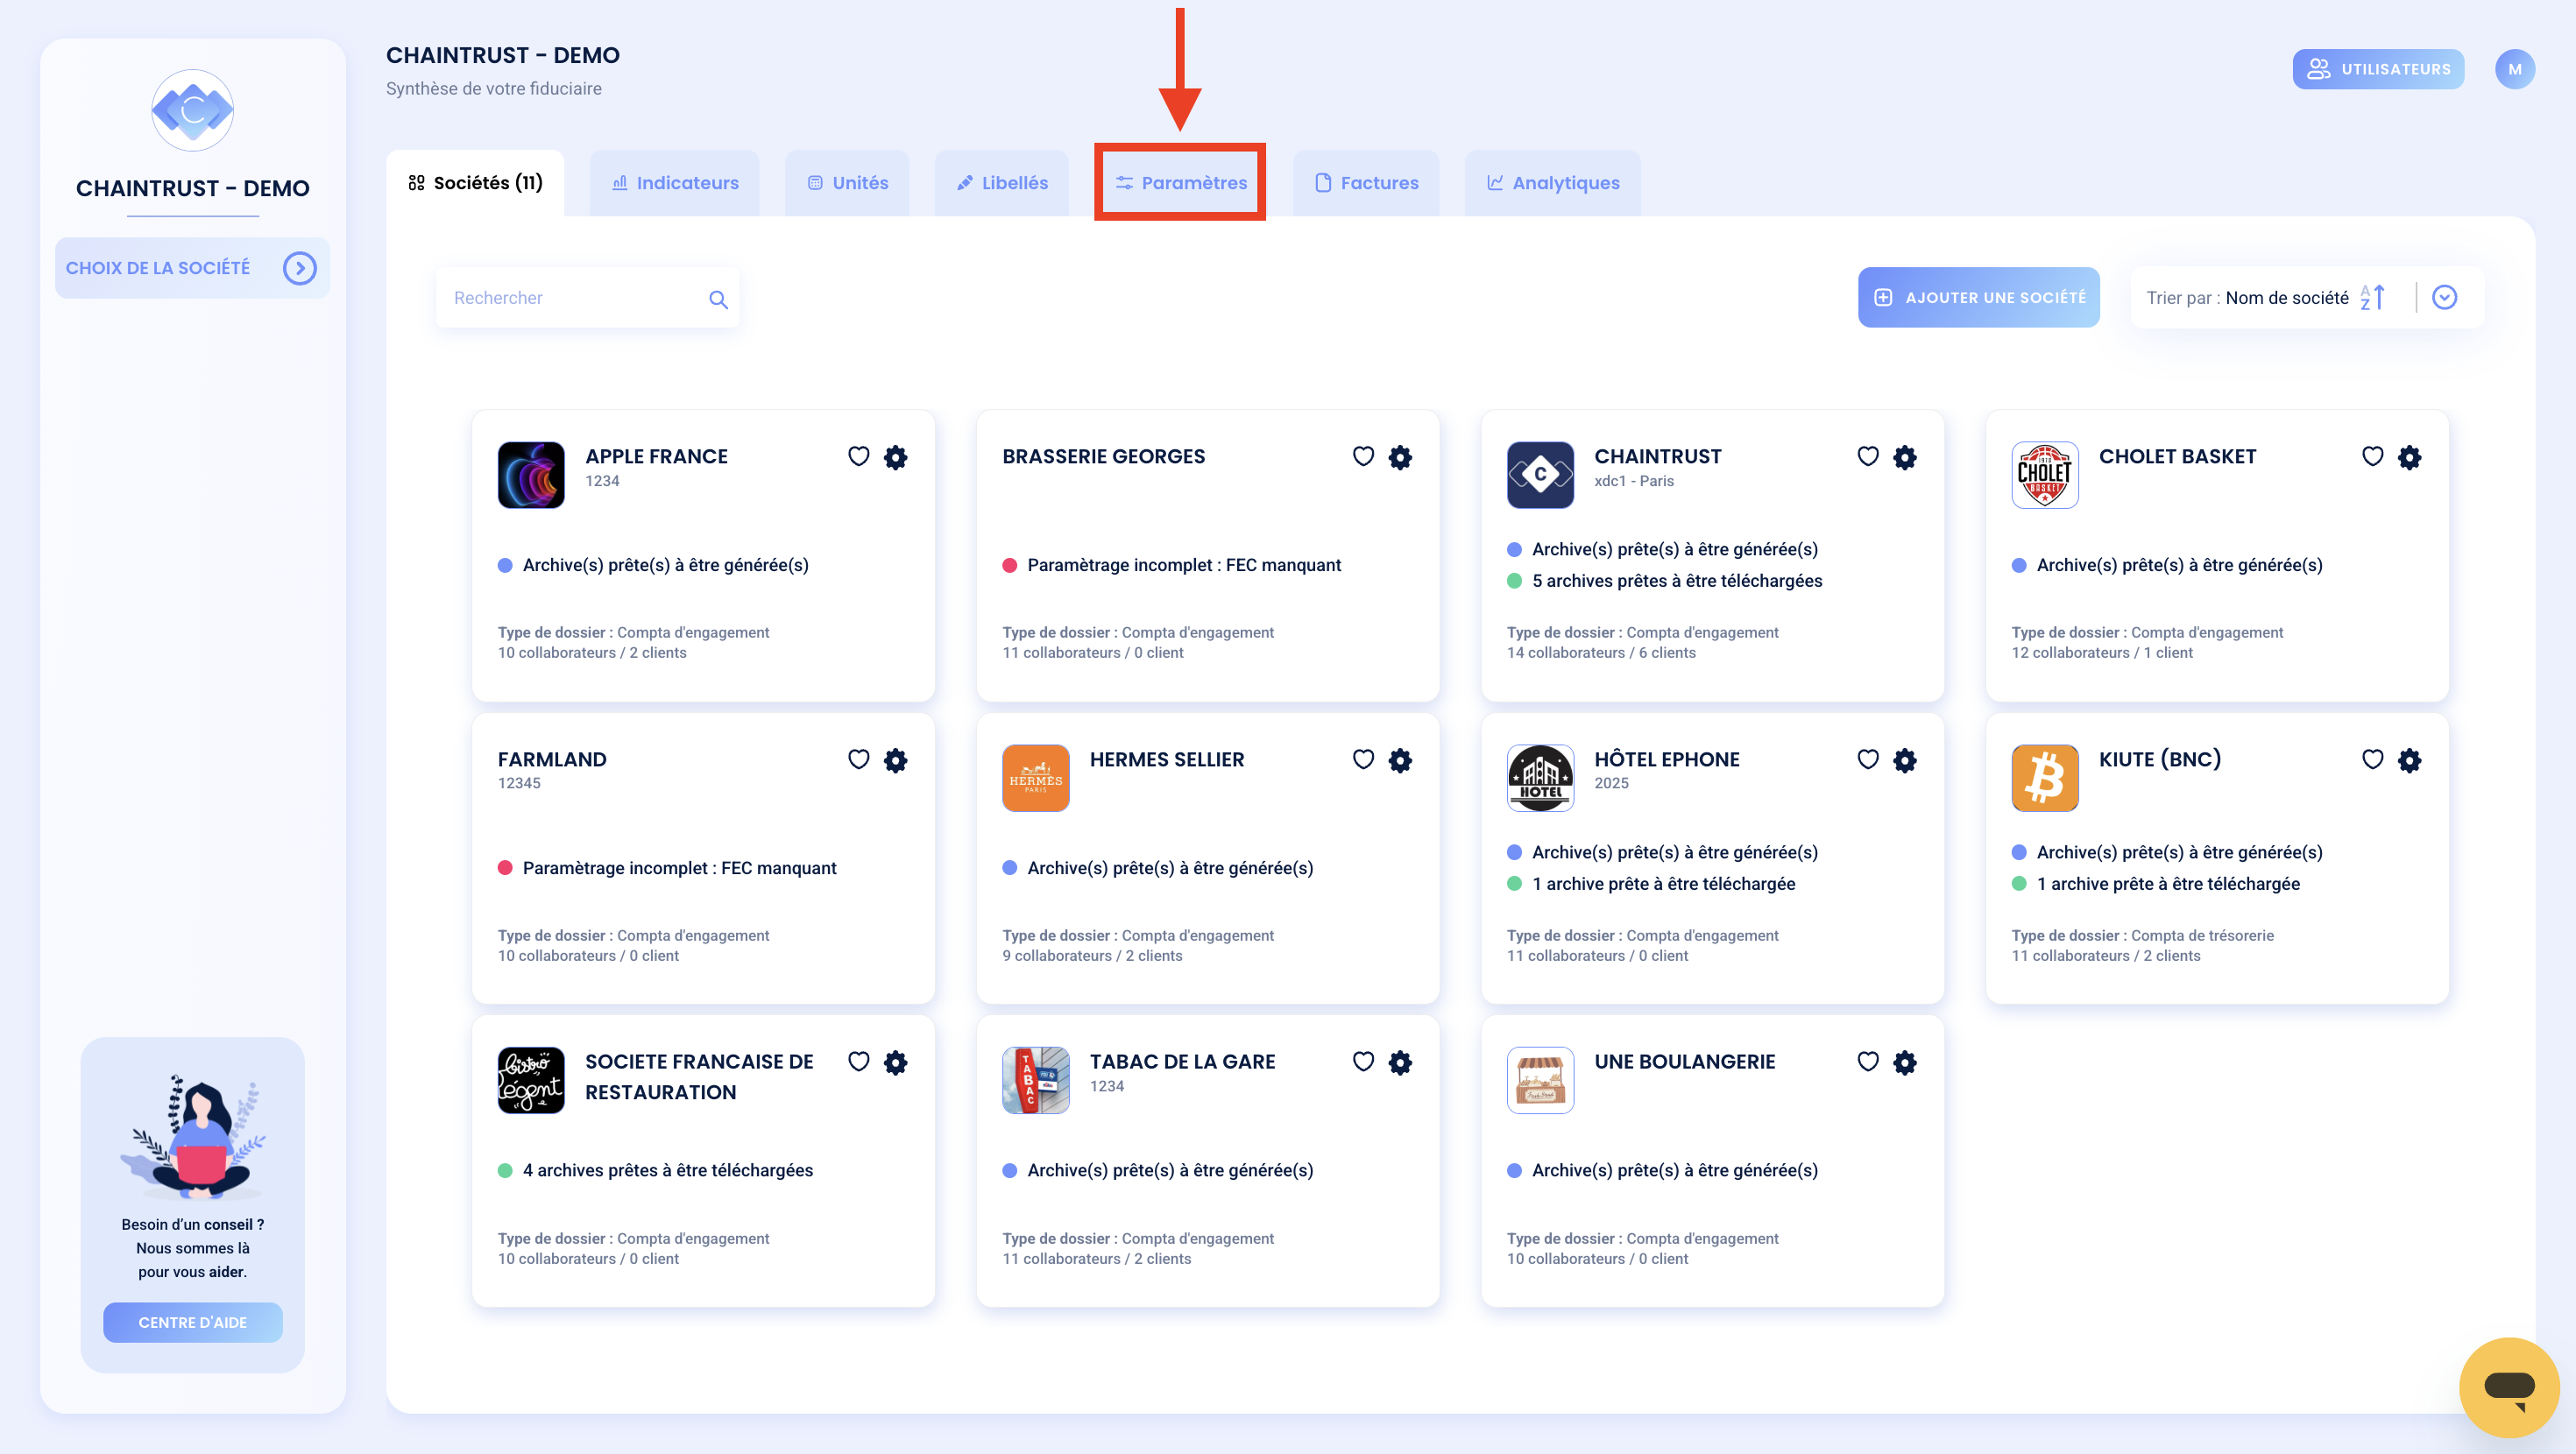
Task: Open settings gear for KIUTE (BNC)
Action: point(2410,760)
